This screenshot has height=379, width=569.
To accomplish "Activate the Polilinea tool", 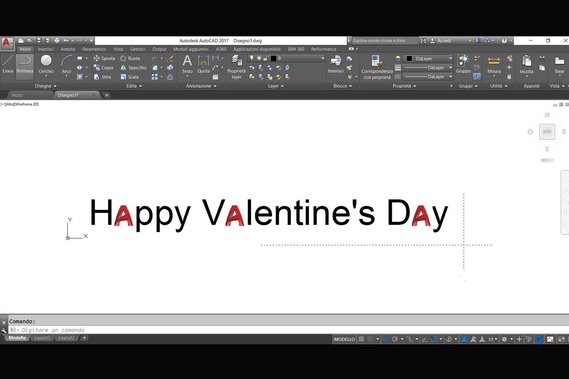I will (25, 64).
